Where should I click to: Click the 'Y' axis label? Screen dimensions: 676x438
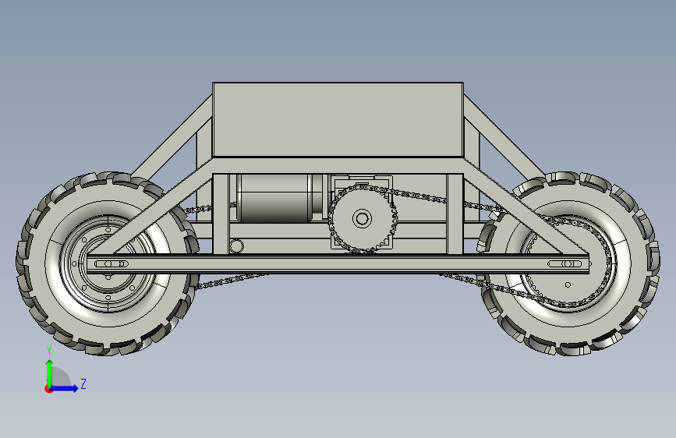pos(49,351)
